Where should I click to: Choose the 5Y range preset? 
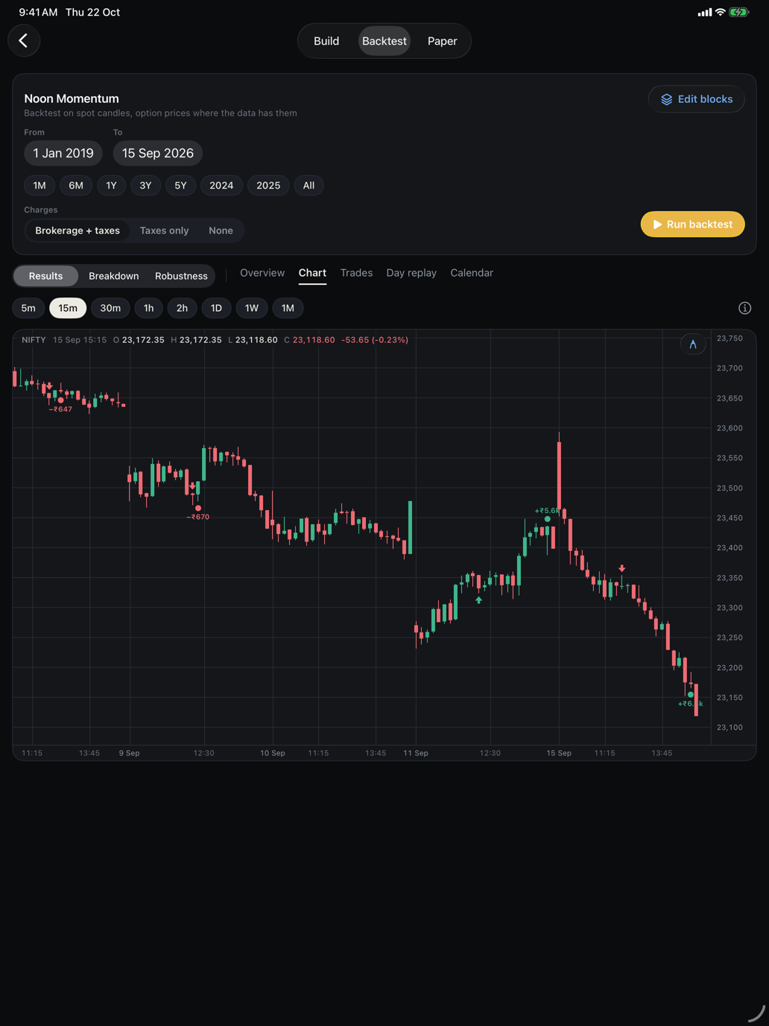[x=180, y=186]
